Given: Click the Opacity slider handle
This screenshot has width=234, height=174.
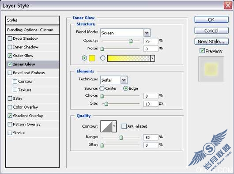Looking at the screenshot, I should coord(131,41).
